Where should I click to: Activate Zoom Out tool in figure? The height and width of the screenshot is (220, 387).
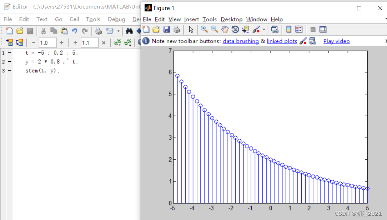point(215,29)
